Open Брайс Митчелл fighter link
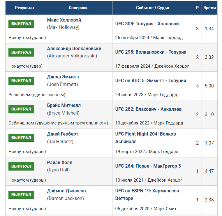 coord(64,106)
